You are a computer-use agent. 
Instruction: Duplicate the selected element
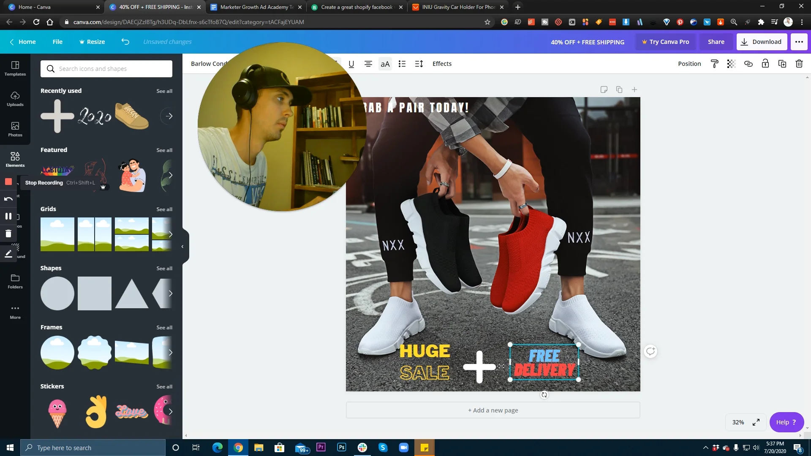[x=782, y=64]
